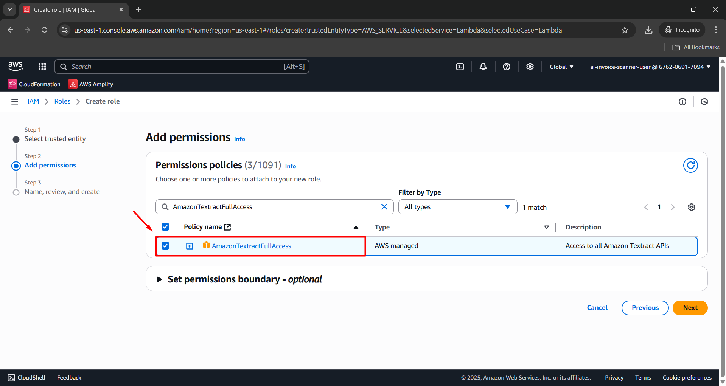Viewport: 726px width, 386px height.
Task: Open the navigation hamburger menu
Action: pyautogui.click(x=14, y=101)
